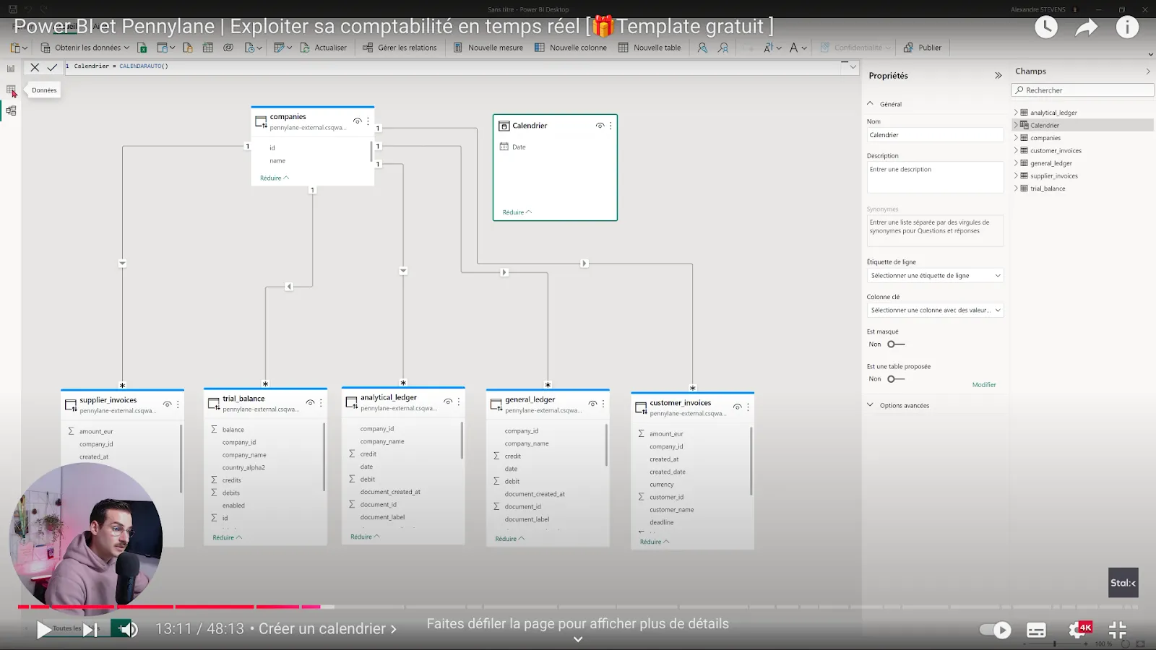The image size is (1156, 650).
Task: Open Étiquette de ligne dropdown
Action: [x=935, y=276]
